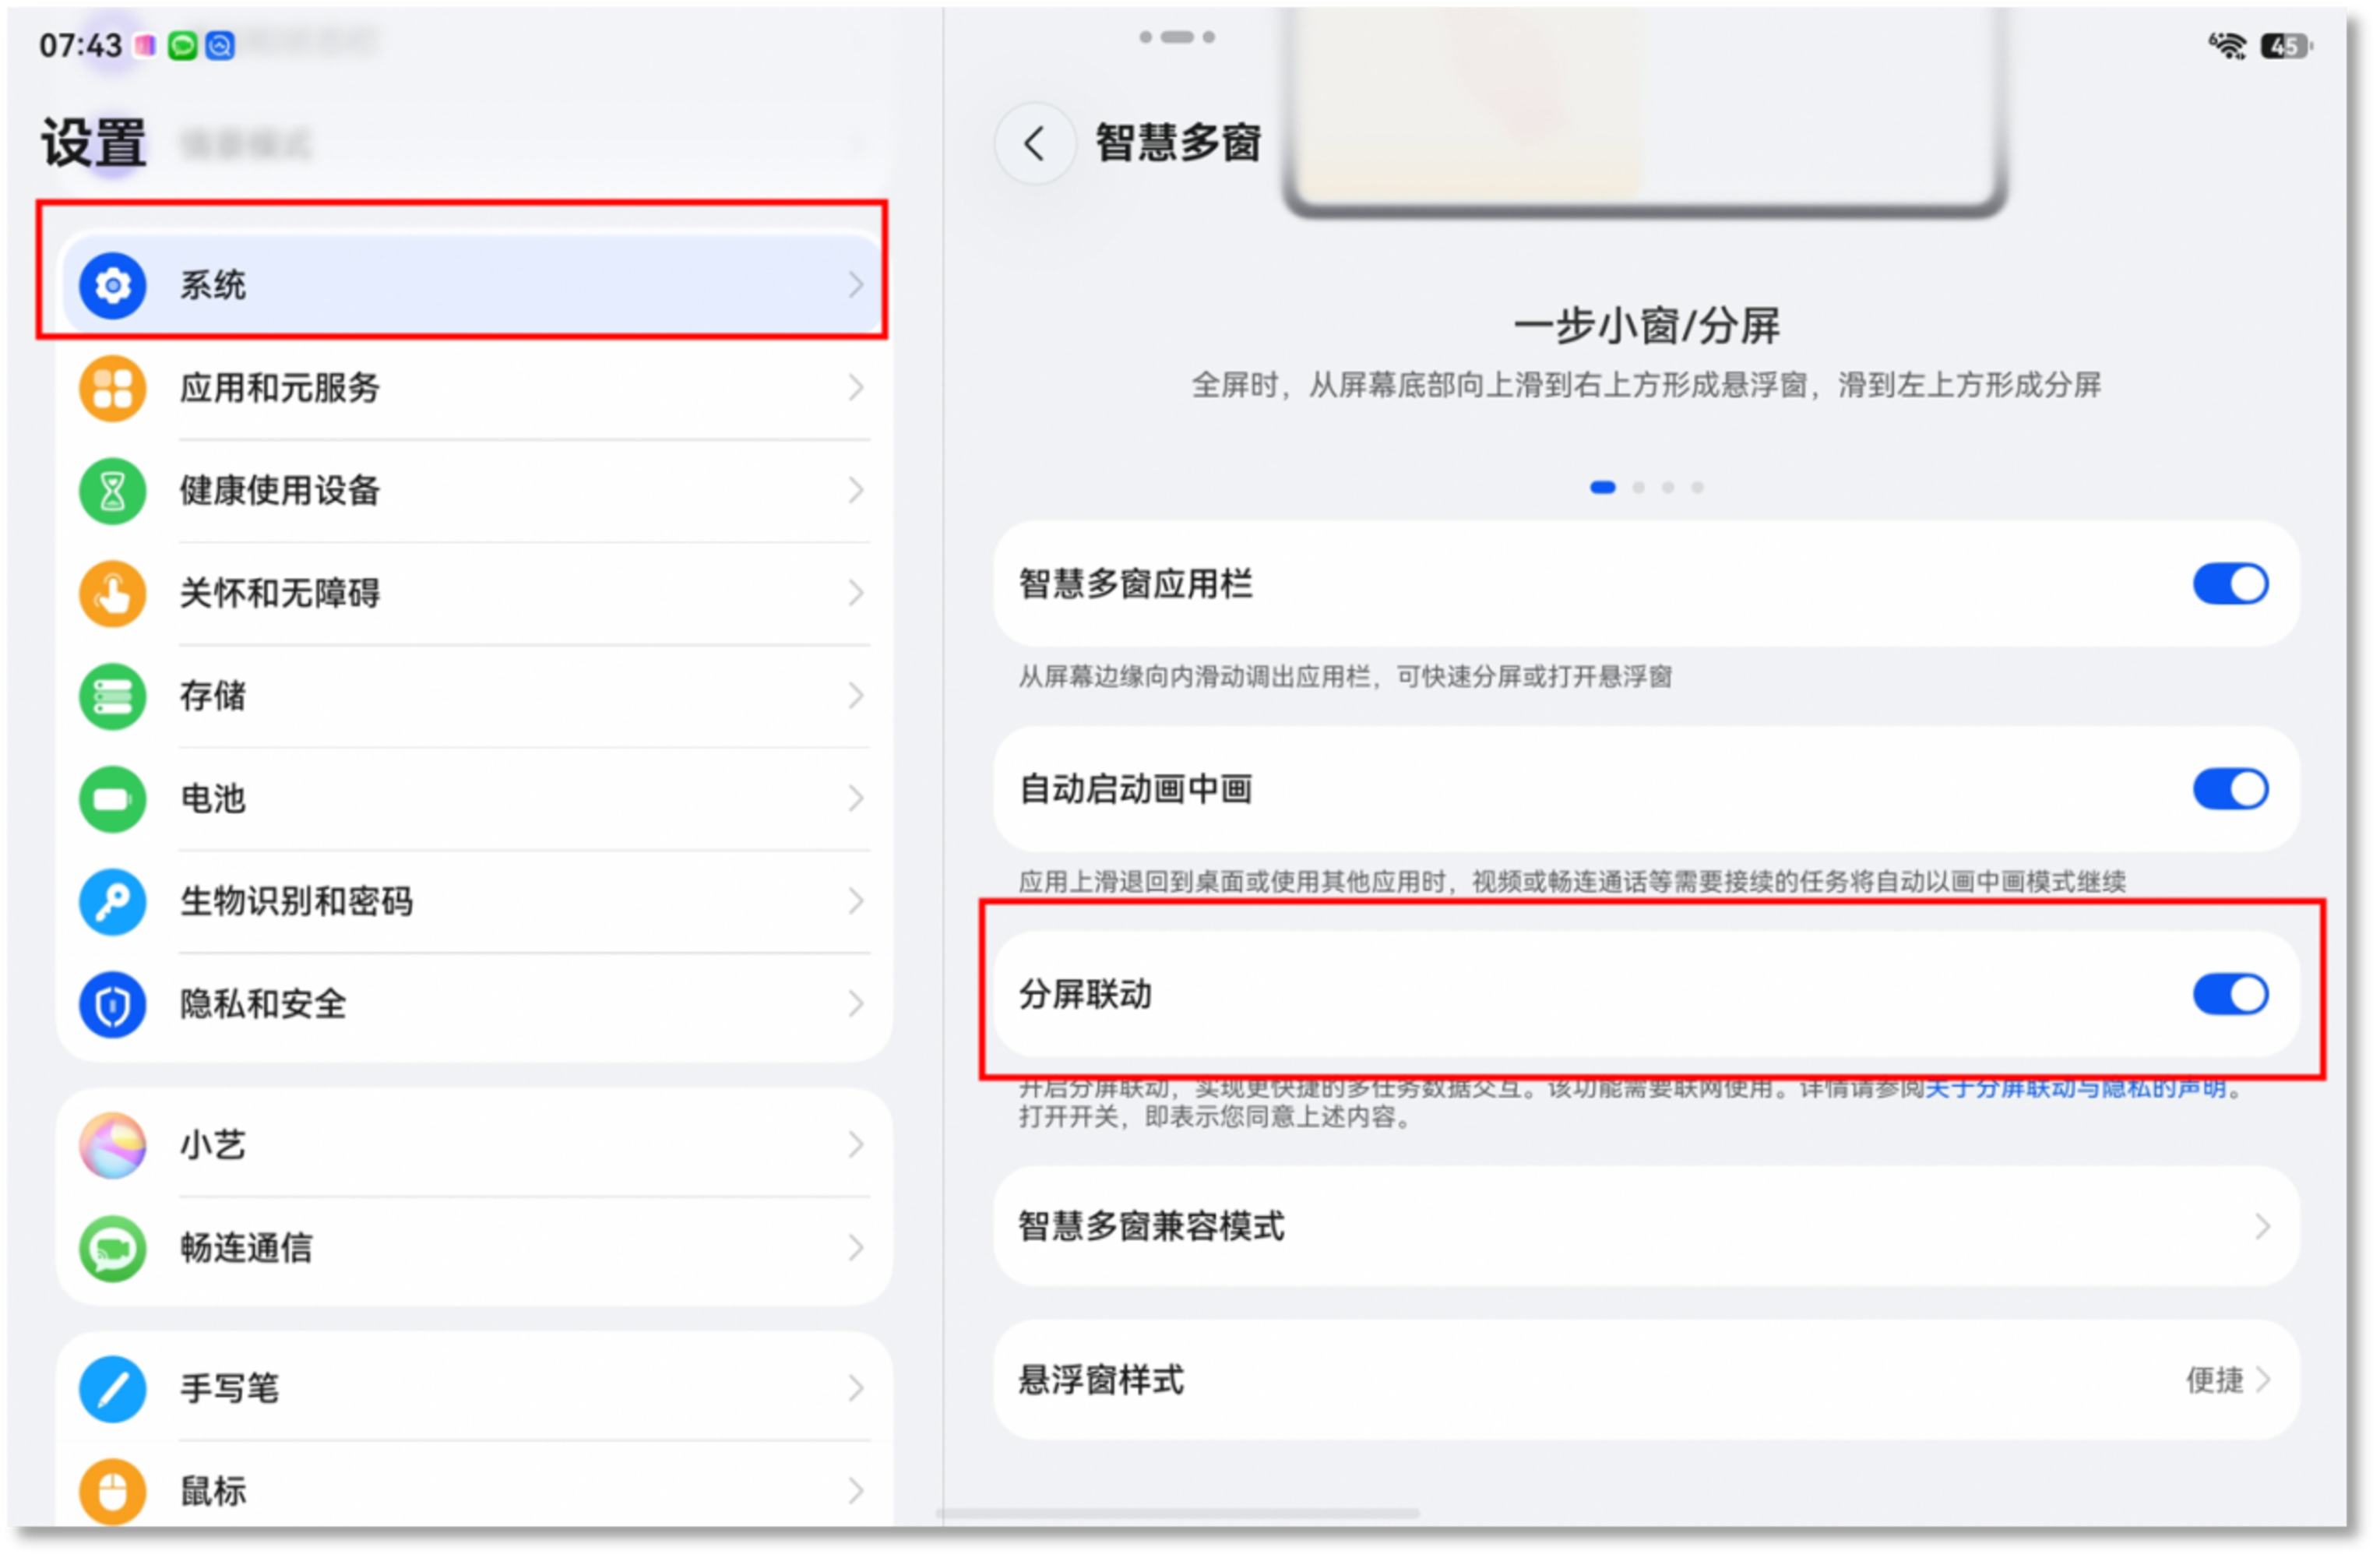Tap the 关怀和无障碍 hand icon
Image resolution: width=2380 pixels, height=1558 pixels.
tap(113, 595)
